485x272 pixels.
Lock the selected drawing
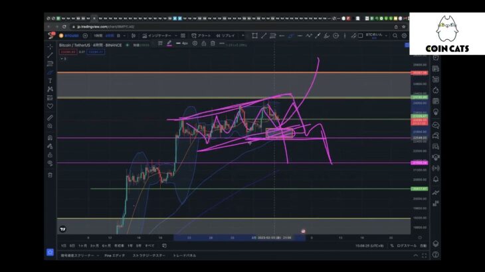(x=204, y=44)
